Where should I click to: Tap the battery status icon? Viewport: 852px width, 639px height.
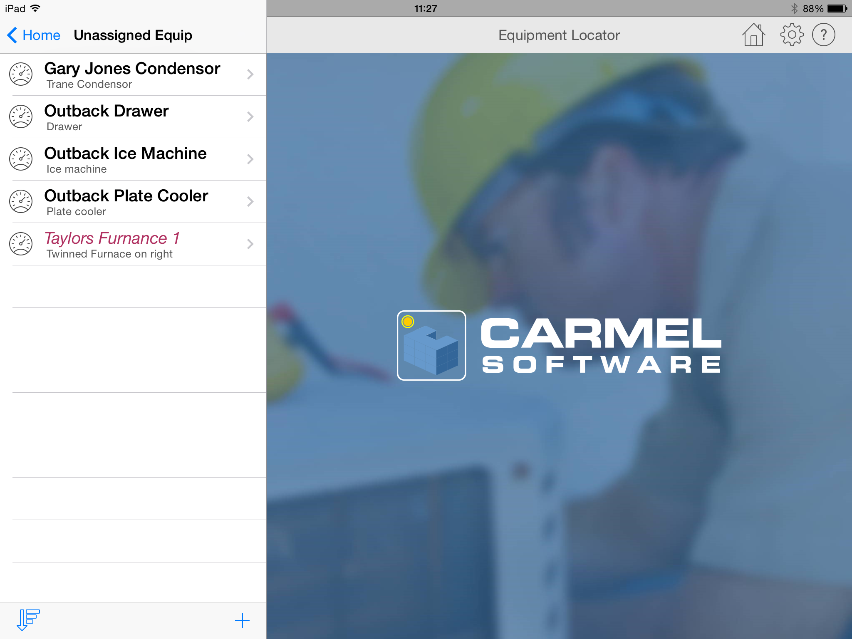[837, 9]
